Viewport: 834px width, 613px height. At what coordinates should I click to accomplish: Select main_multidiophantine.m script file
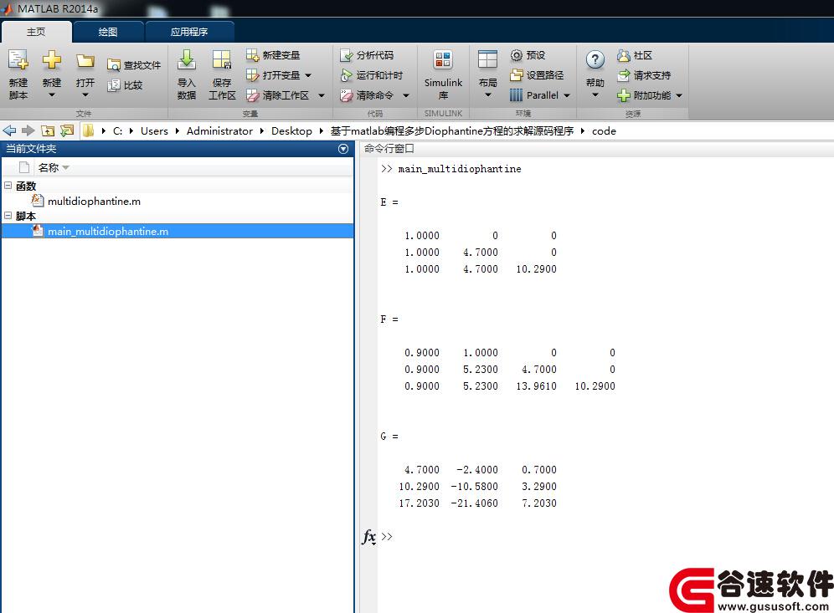coord(178,231)
